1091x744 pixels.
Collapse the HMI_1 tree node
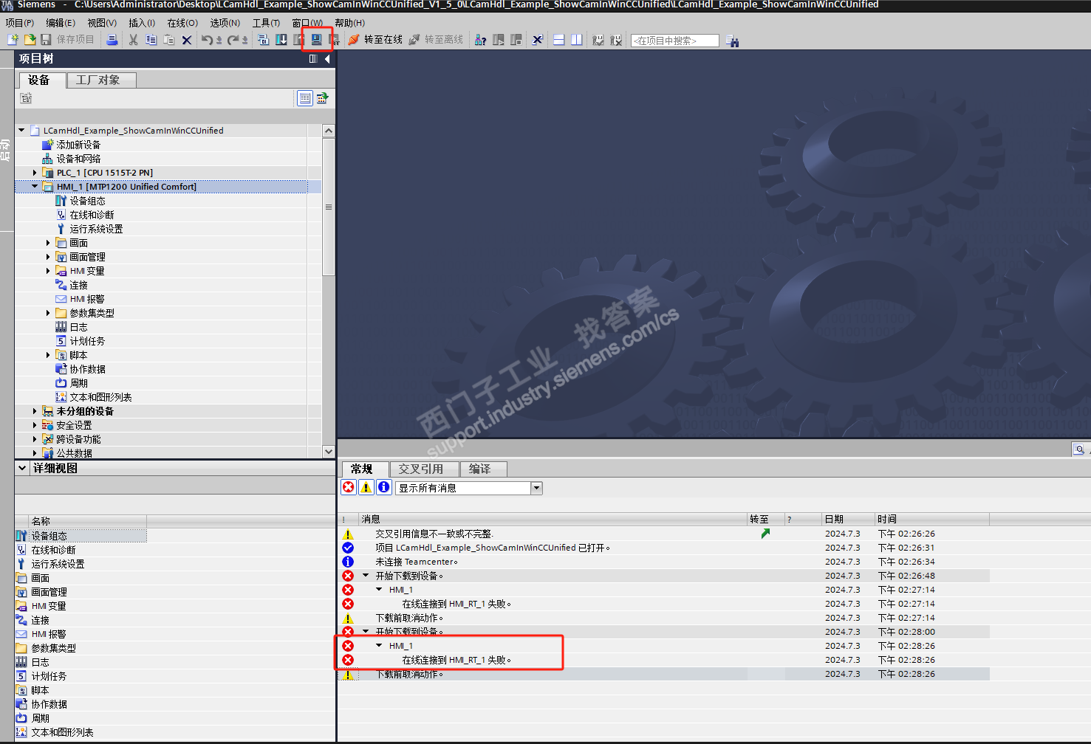tap(35, 187)
